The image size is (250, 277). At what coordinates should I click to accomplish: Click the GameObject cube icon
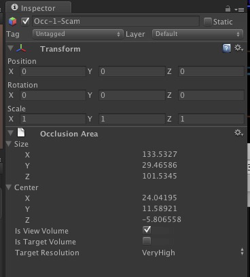(x=13, y=22)
